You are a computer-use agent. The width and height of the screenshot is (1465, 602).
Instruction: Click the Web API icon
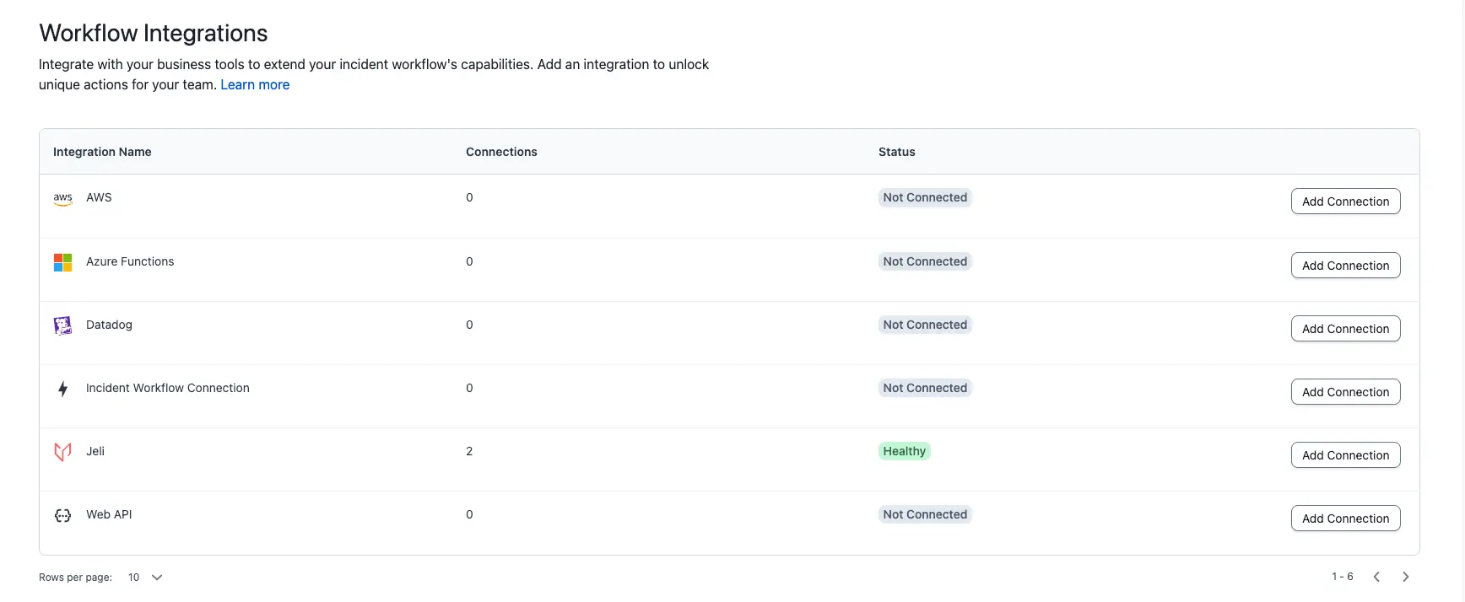coord(62,515)
